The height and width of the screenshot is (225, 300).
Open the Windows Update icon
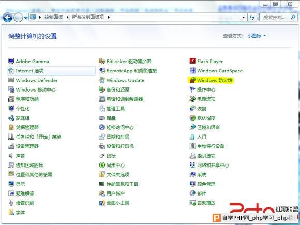point(102,80)
